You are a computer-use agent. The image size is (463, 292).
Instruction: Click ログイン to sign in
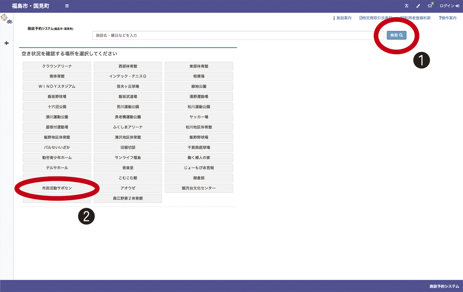point(447,6)
